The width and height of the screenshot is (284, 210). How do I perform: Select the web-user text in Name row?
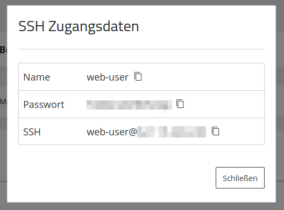click(108, 77)
